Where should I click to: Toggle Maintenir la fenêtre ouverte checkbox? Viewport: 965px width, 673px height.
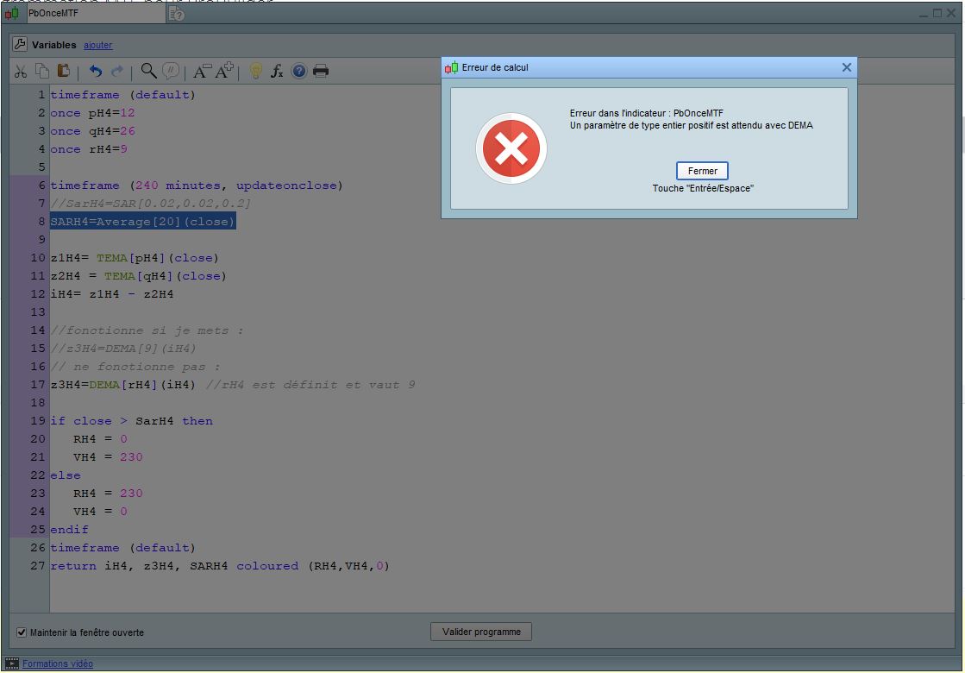coord(22,632)
